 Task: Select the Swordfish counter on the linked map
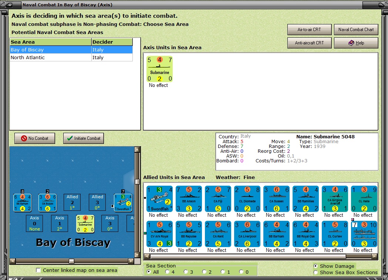coord(123,203)
